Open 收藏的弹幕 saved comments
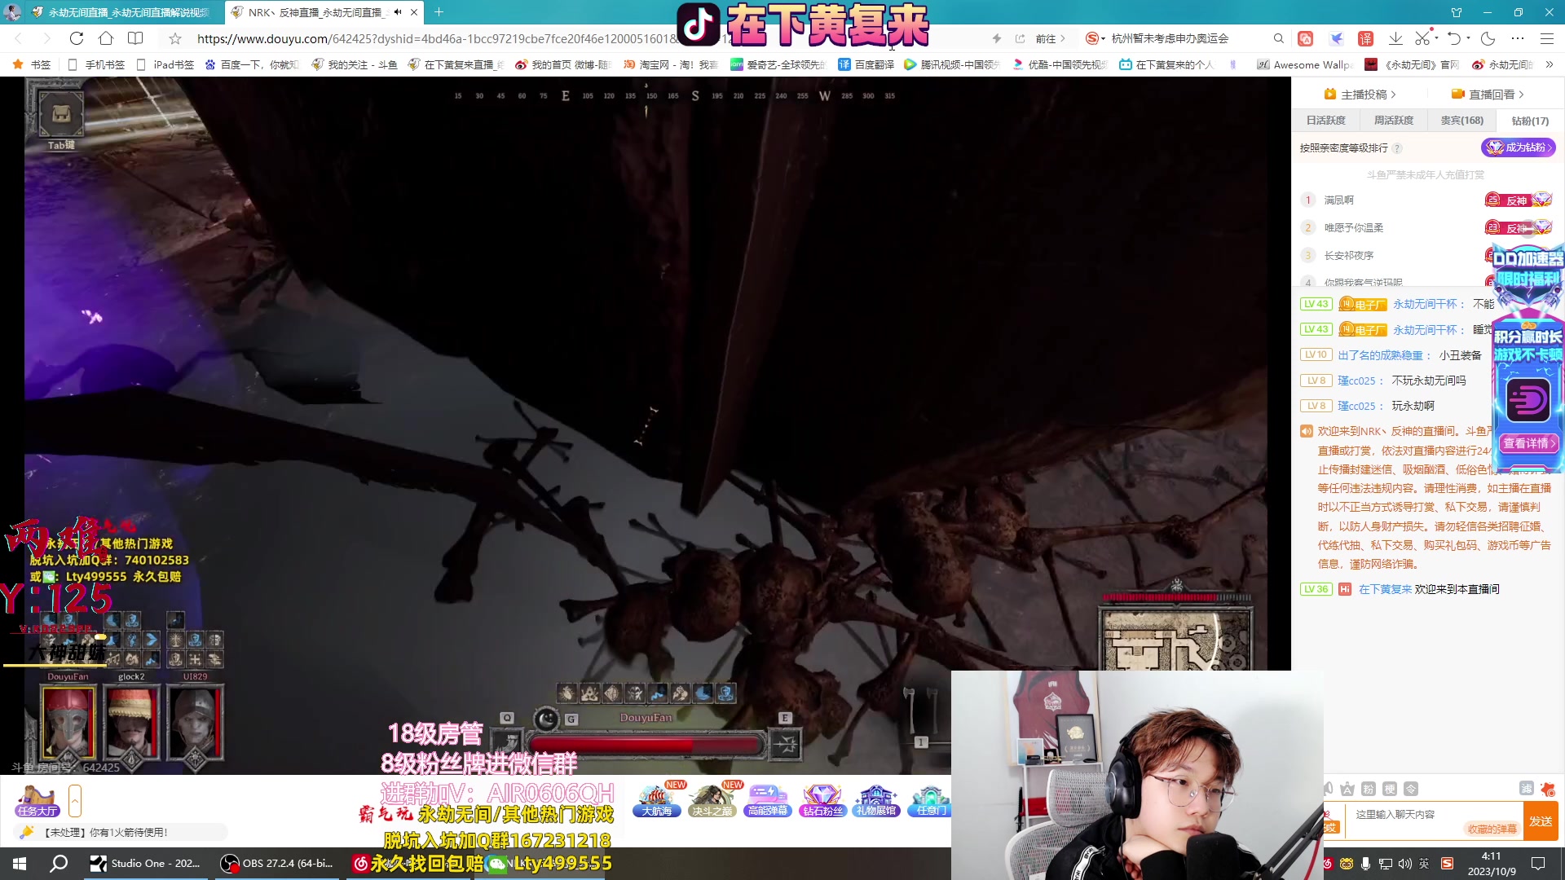 [x=1492, y=829]
